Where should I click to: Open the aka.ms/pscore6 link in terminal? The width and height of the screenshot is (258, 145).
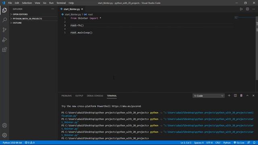coord(126,106)
